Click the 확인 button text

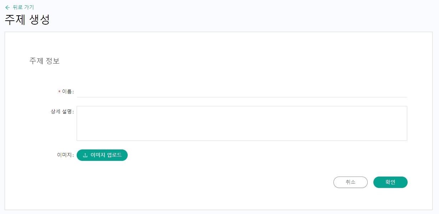[x=390, y=182]
